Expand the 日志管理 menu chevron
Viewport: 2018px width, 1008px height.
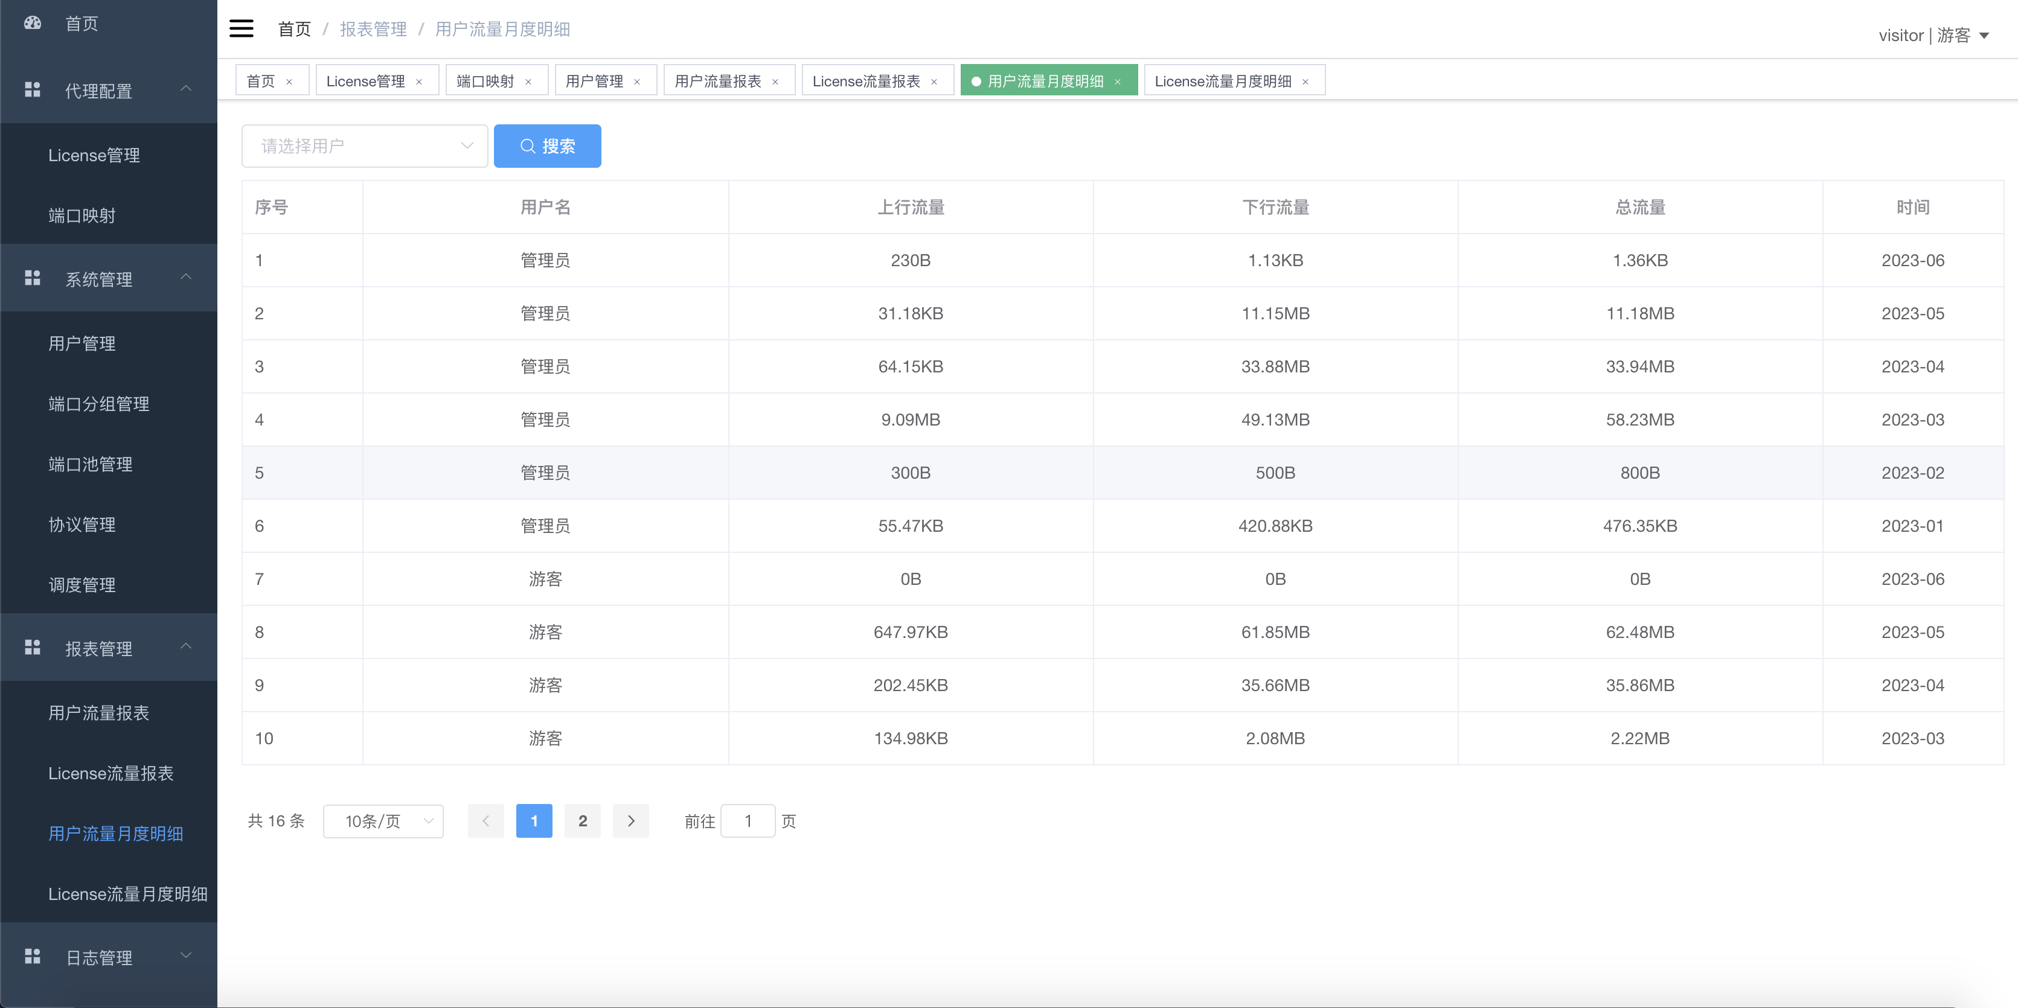[x=185, y=955]
